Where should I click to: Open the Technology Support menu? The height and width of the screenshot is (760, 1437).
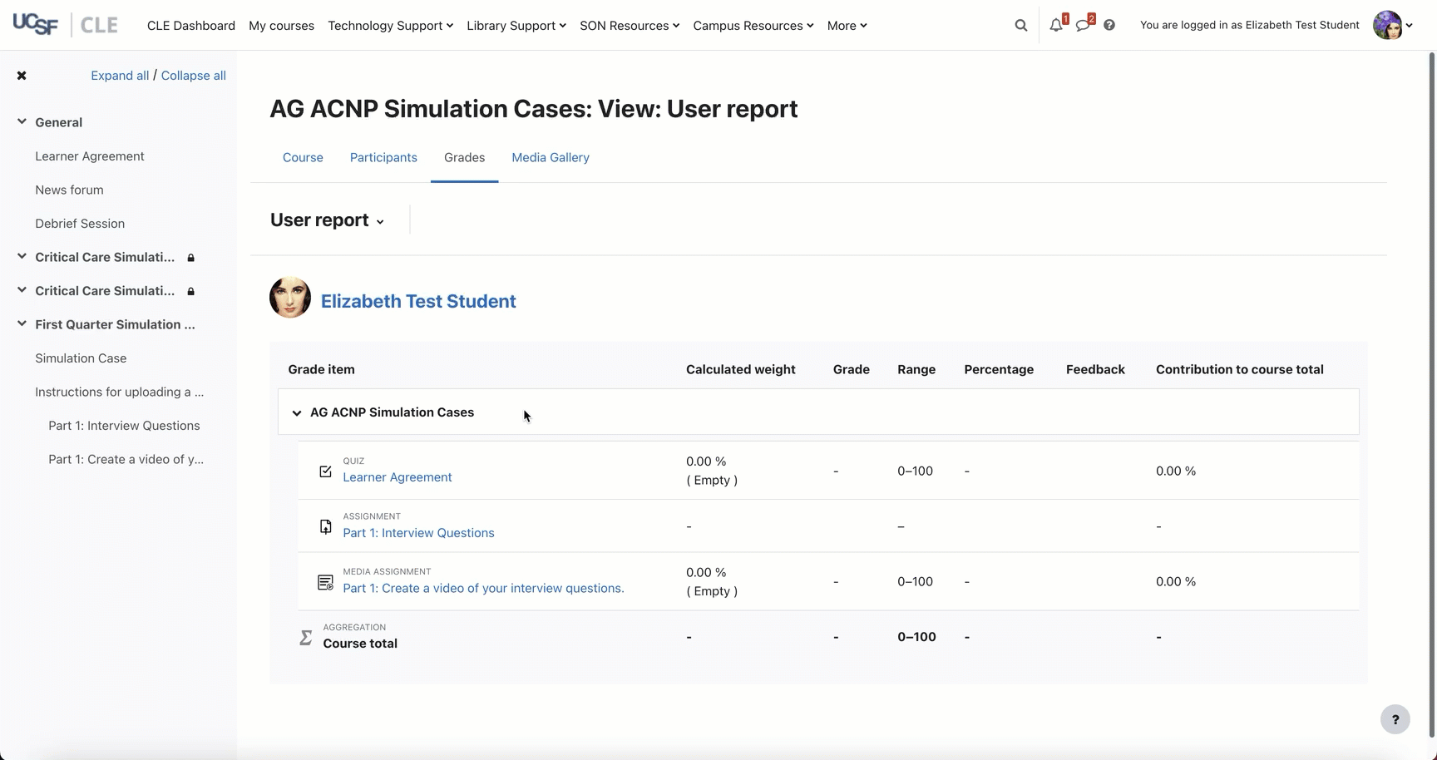pyautogui.click(x=390, y=26)
